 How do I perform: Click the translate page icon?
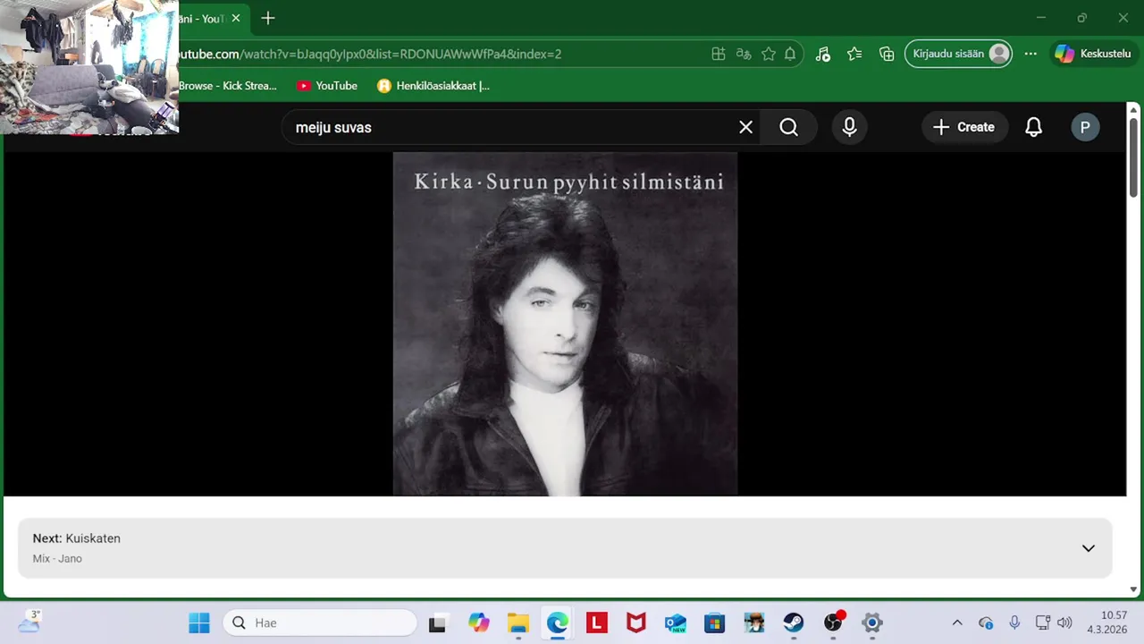coord(744,54)
